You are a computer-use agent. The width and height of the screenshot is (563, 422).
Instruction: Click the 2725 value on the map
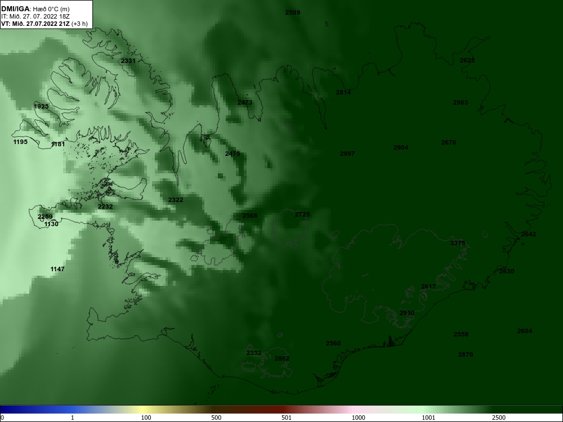pos(302,214)
